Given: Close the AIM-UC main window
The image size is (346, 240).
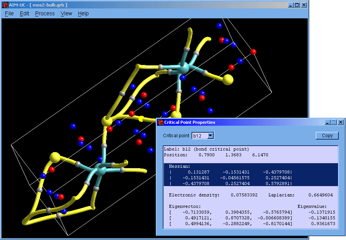Looking at the screenshot, I should pos(304,5).
